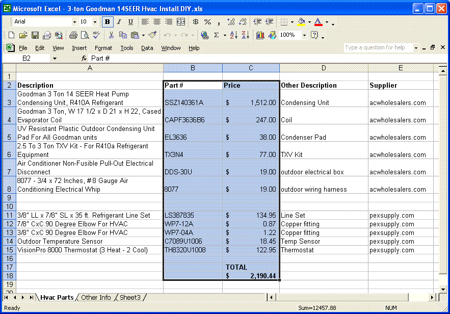Center text using Center button
The image size is (450, 314).
coord(156,22)
